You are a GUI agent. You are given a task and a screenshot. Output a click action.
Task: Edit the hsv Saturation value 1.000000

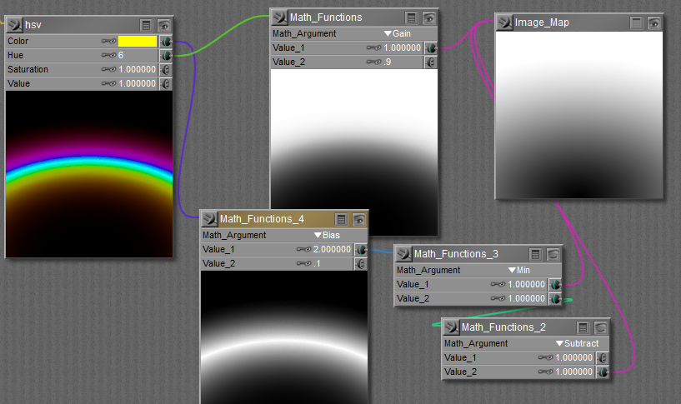click(x=137, y=69)
